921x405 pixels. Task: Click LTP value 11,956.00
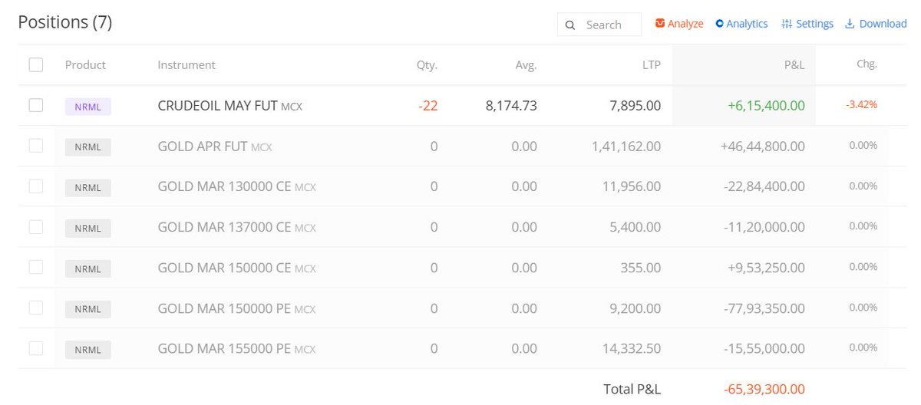632,186
